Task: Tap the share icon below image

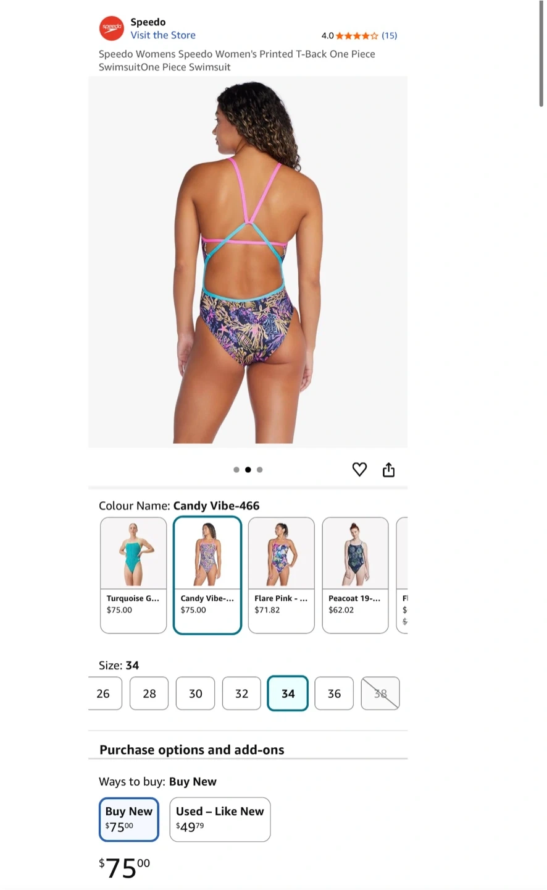Action: tap(388, 470)
